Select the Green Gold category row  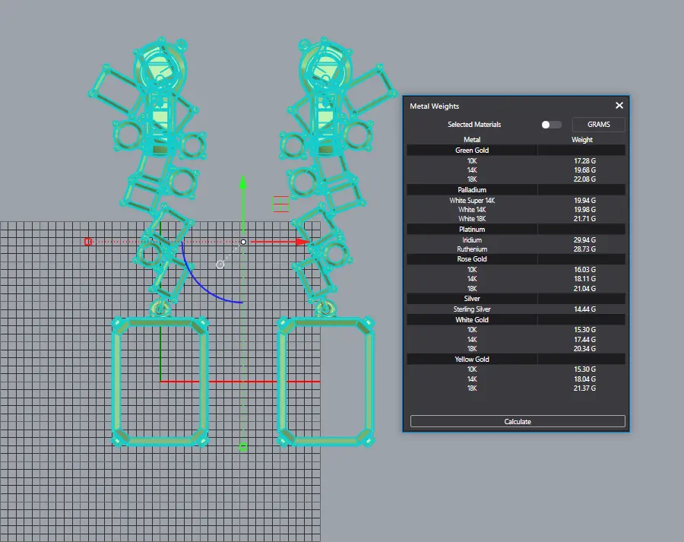tap(472, 151)
